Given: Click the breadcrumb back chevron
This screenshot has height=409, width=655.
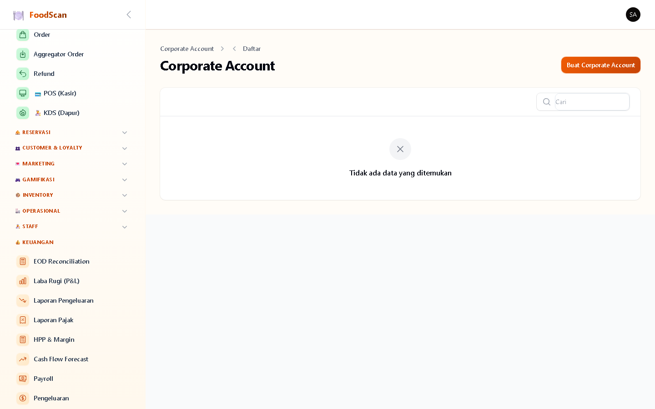Looking at the screenshot, I should (234, 49).
